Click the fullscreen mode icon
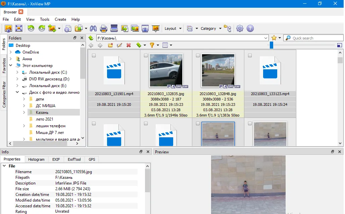The width and height of the screenshot is (345, 214). pos(19,28)
